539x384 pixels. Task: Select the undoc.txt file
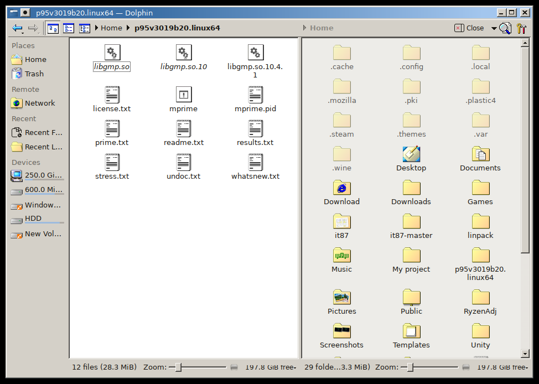point(184,167)
